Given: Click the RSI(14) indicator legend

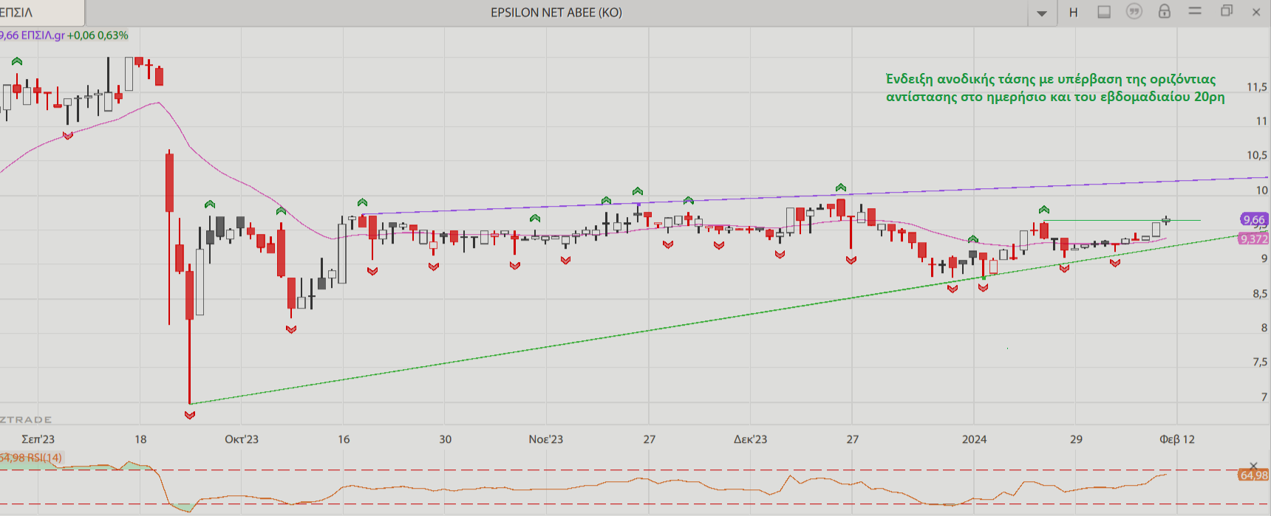Looking at the screenshot, I should coord(31,458).
